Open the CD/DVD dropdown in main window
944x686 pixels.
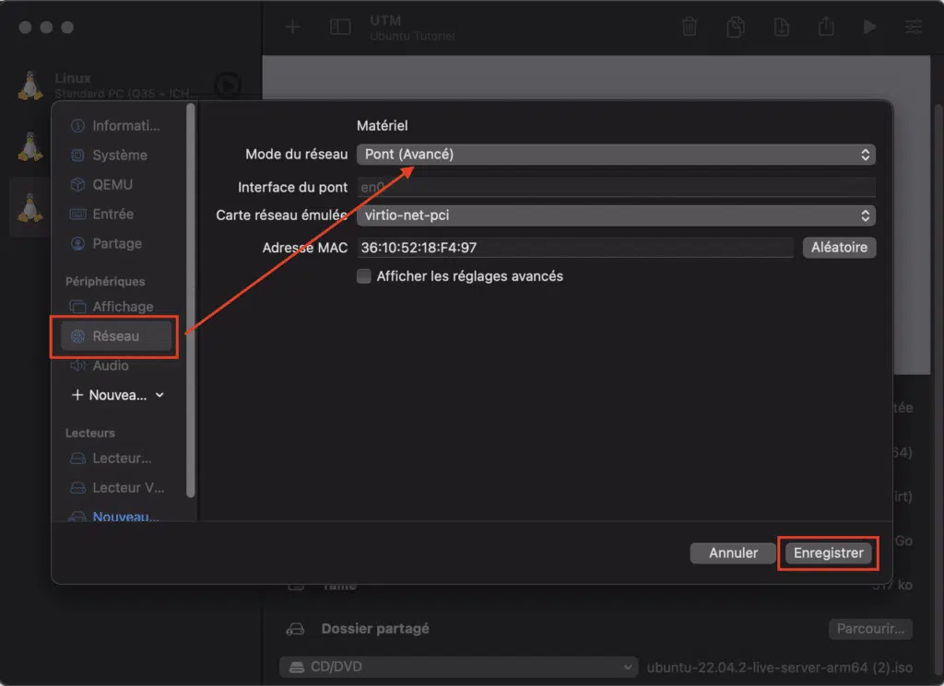point(458,667)
